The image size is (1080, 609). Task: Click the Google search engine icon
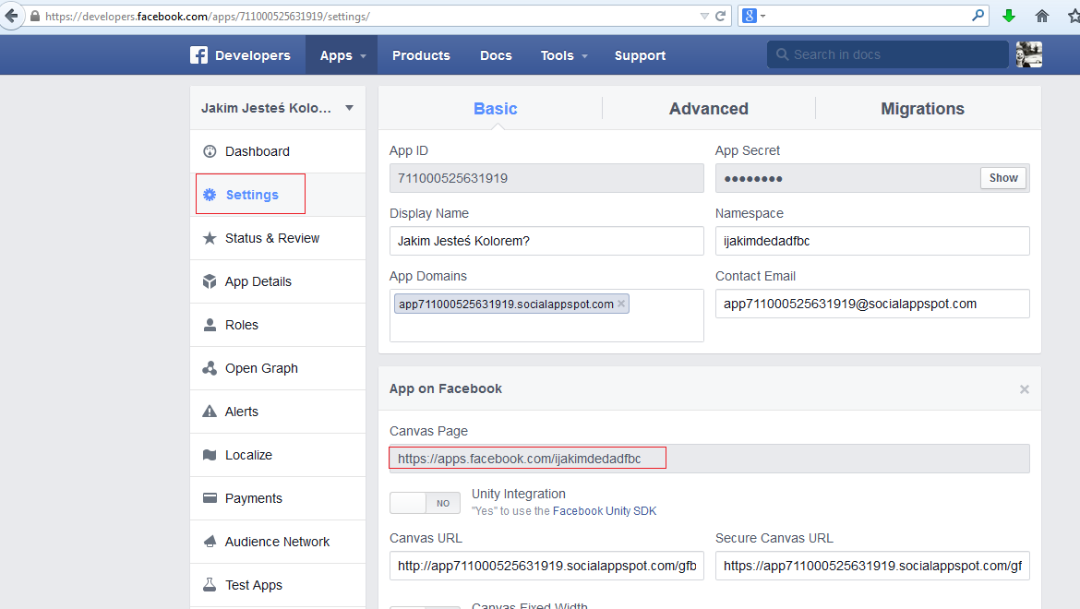750,15
